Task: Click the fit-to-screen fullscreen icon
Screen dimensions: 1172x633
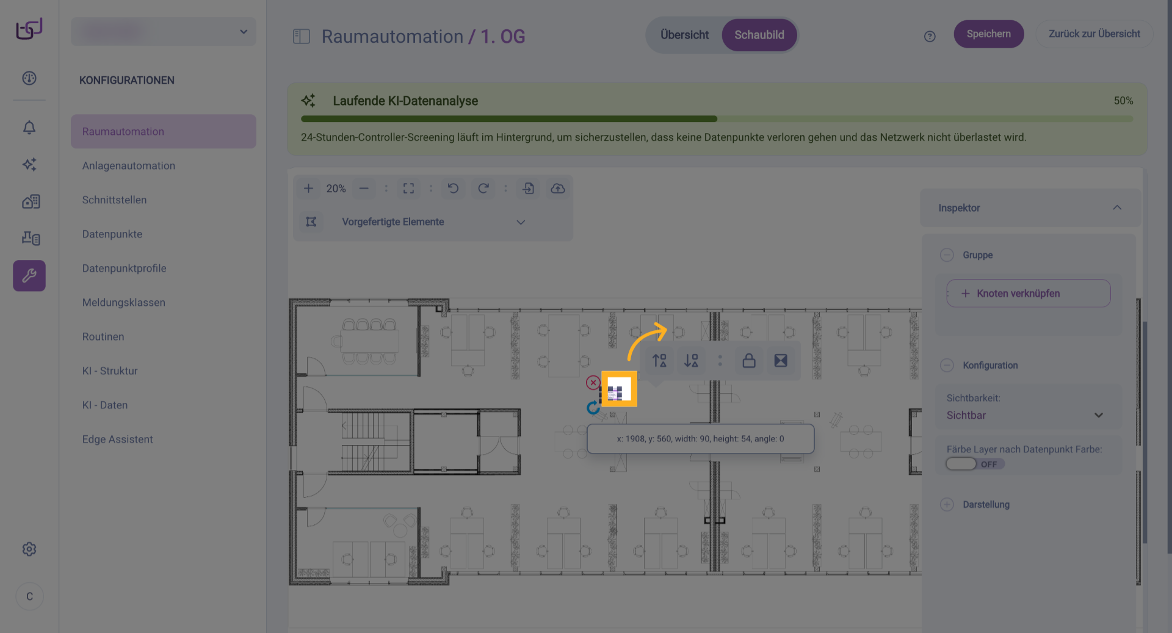Action: tap(408, 189)
